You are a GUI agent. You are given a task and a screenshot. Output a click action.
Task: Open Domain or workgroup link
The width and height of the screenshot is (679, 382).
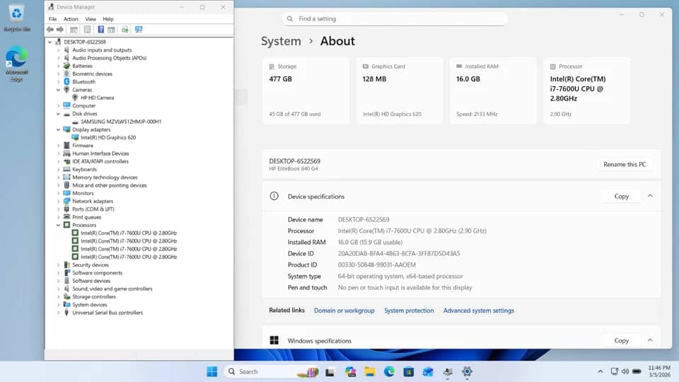tap(344, 311)
